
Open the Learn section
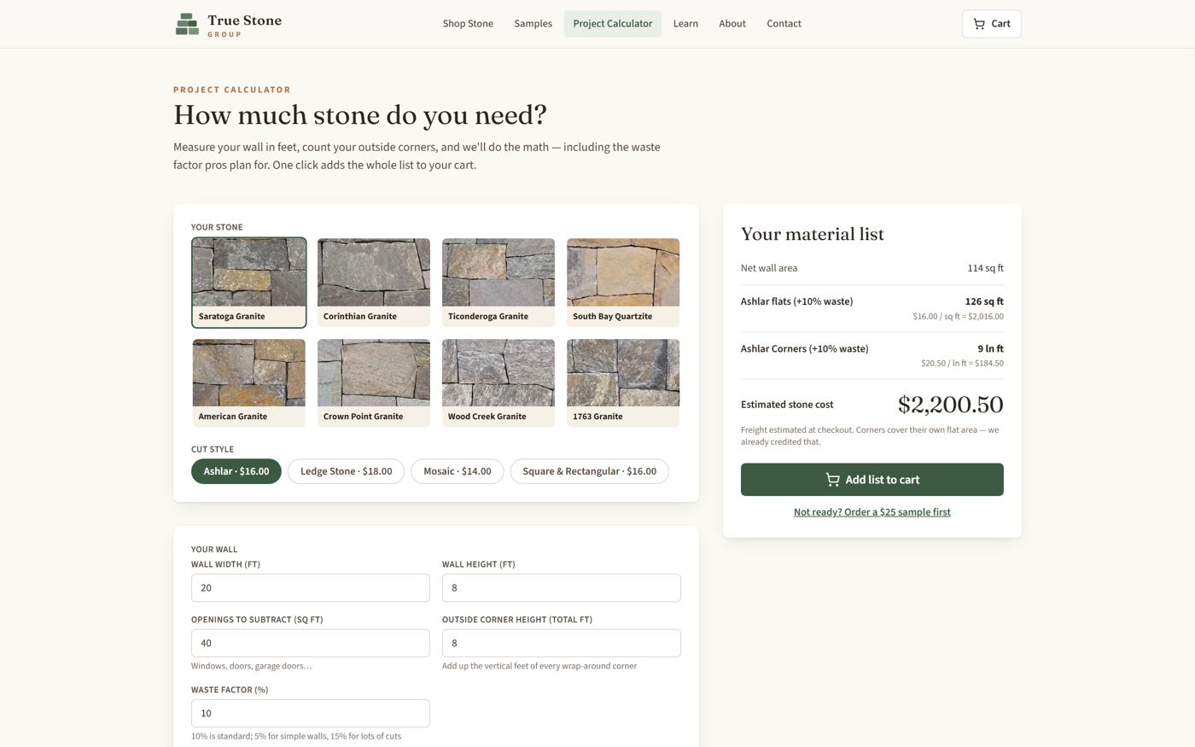coord(685,24)
